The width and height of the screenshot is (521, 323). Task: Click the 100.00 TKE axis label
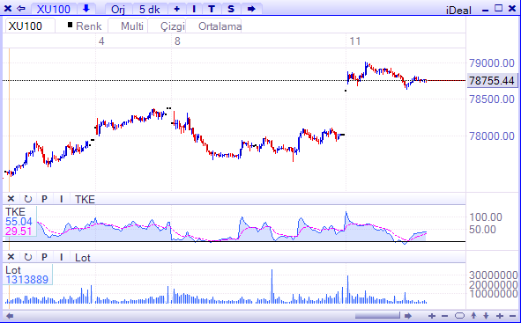point(486,217)
